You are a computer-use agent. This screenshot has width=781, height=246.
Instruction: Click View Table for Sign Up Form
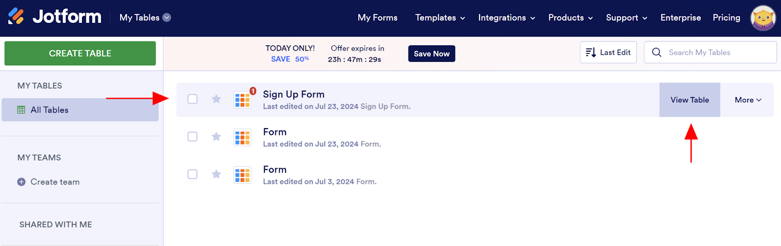[689, 100]
